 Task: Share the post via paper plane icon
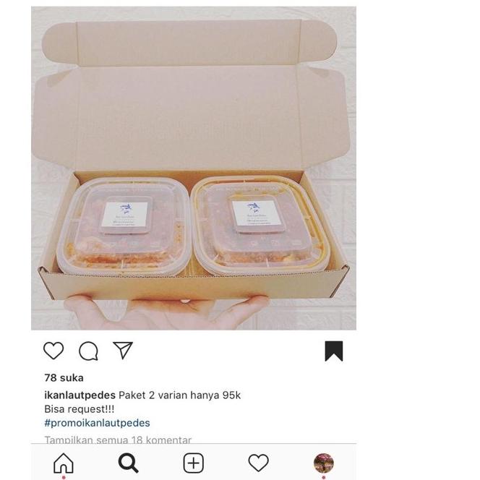pos(123,351)
